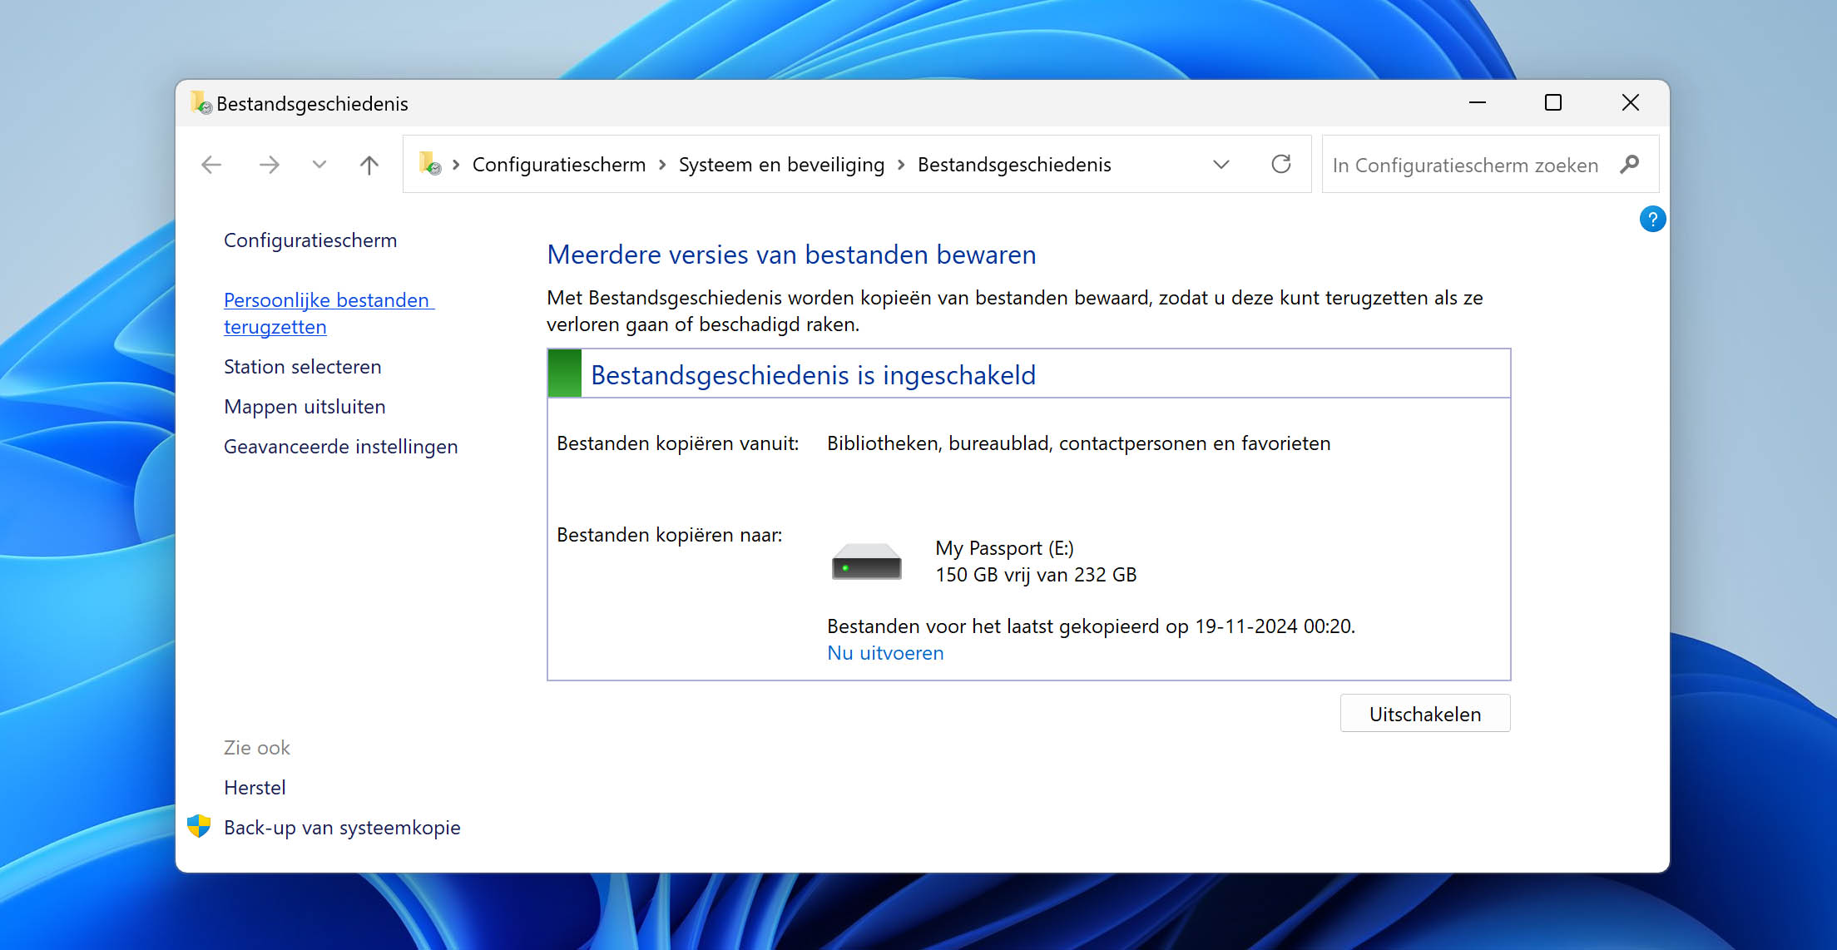Click the green status indicator block
Screen dimensions: 1837x950
[x=565, y=374]
